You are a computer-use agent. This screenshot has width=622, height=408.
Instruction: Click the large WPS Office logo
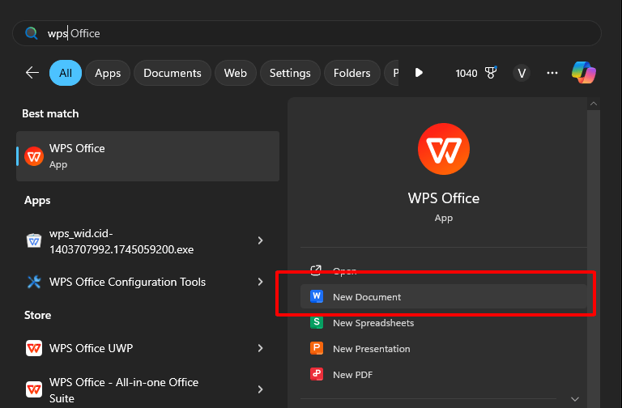443,150
